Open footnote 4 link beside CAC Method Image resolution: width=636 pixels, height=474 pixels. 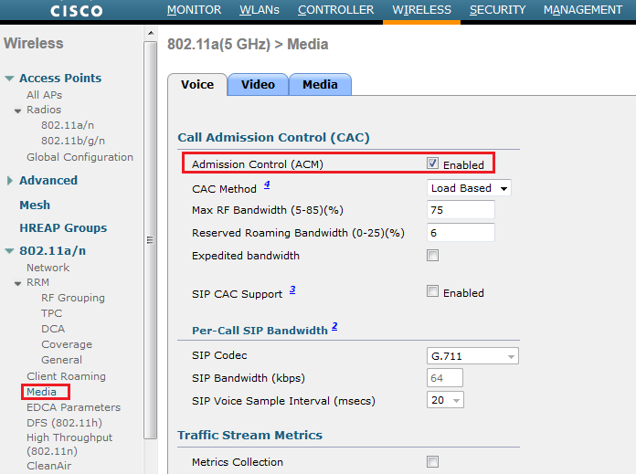pos(267,185)
